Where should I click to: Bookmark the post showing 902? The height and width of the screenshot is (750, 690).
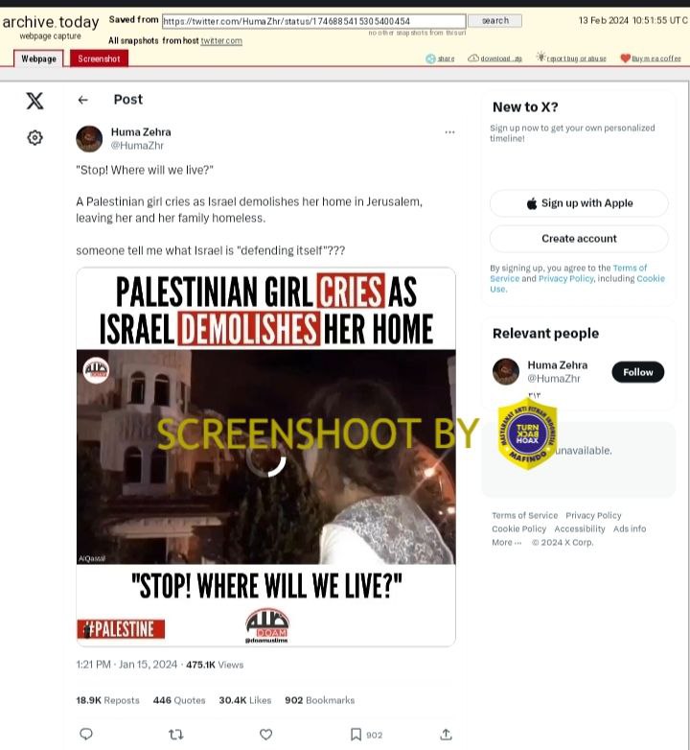[356, 735]
